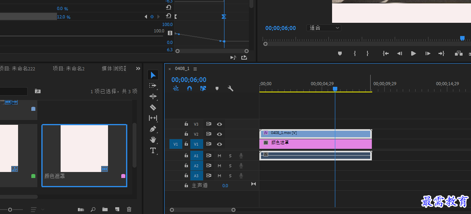Click the nest sequence icon under timeline timecode
The width and height of the screenshot is (471, 214).
pos(176,88)
